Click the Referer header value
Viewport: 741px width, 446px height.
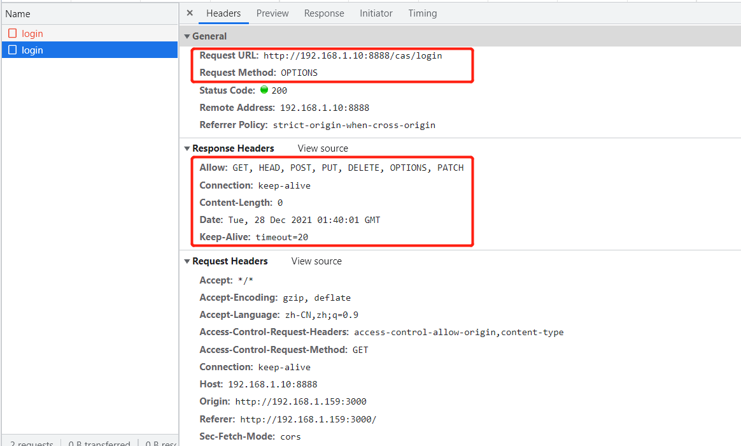[x=308, y=419]
